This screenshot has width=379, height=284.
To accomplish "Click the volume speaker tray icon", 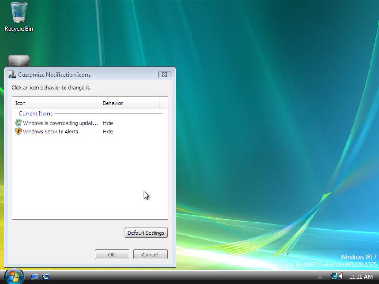I will click(x=341, y=276).
